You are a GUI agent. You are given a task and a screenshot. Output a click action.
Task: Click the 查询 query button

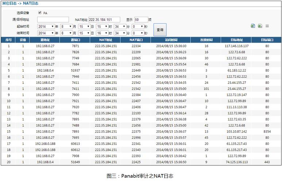click(160, 30)
